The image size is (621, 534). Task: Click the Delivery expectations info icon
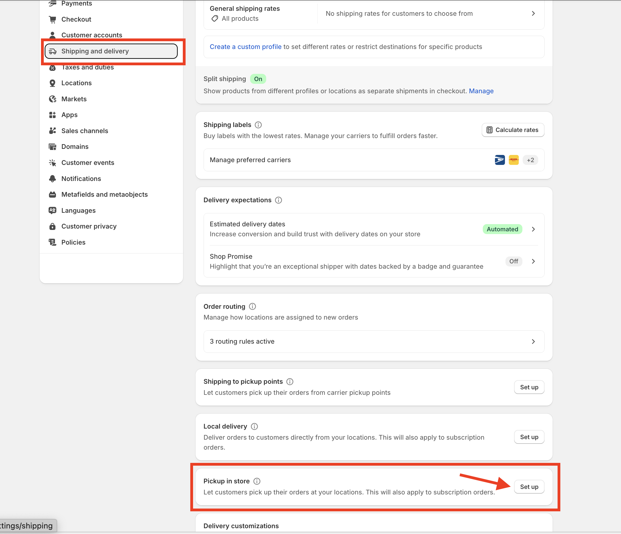point(278,200)
